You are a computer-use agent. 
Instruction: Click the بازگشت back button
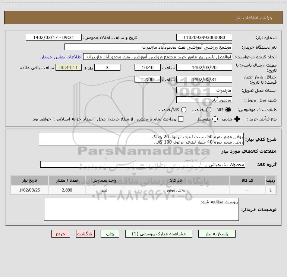coord(85,234)
